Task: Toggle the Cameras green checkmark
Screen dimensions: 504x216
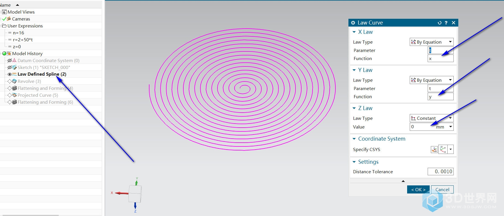Action: (x=4, y=19)
